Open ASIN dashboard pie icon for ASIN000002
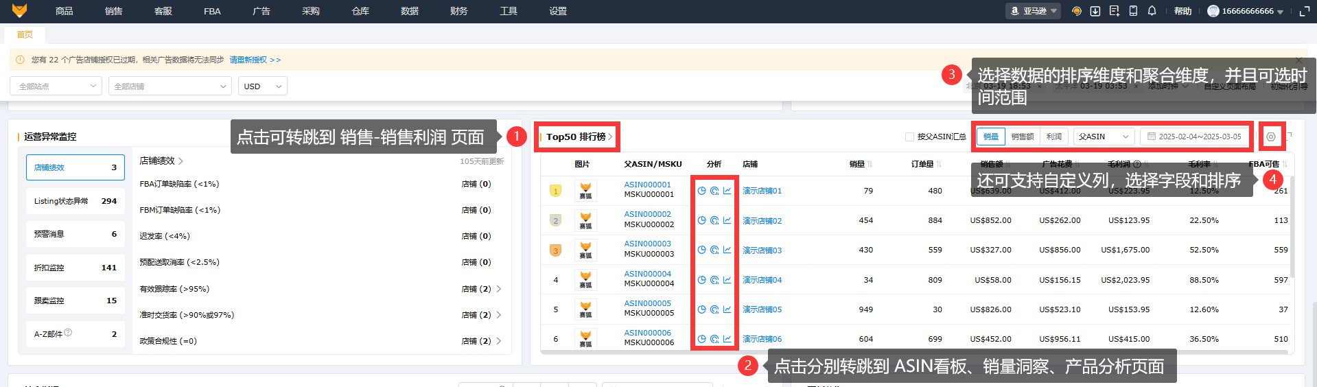 coord(701,220)
